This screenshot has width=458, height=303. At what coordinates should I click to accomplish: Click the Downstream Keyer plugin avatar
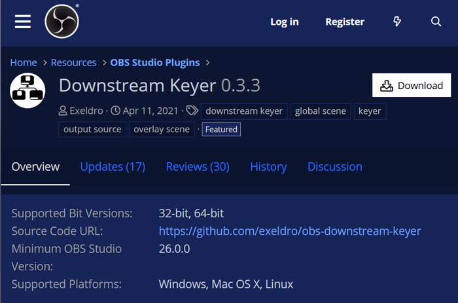pos(27,90)
